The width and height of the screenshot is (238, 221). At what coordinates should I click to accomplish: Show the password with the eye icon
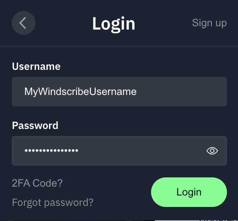click(x=212, y=151)
